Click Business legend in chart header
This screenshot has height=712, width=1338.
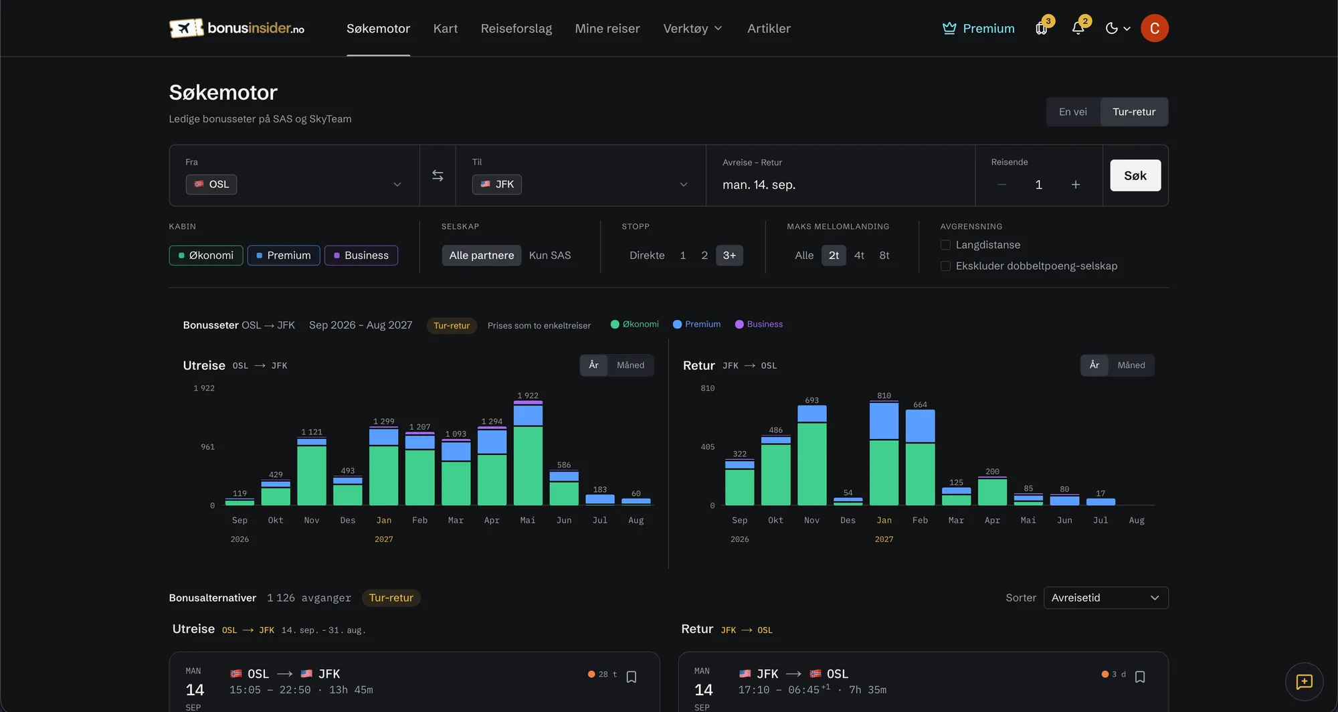(759, 324)
